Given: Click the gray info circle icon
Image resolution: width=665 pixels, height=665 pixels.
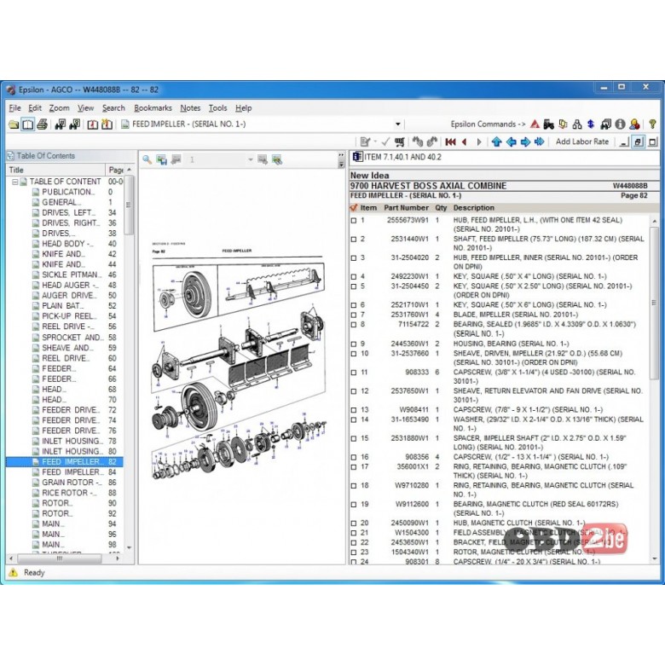Looking at the screenshot, I should (x=620, y=124).
